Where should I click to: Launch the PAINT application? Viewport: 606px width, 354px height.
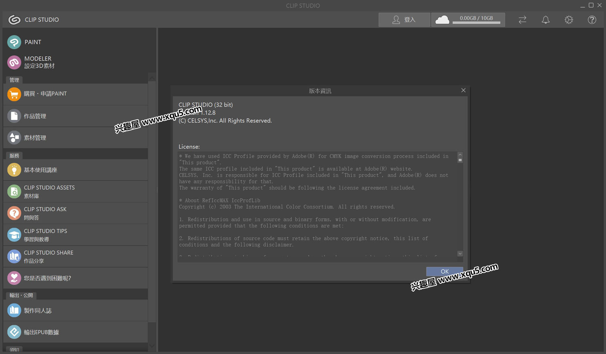tap(25, 42)
